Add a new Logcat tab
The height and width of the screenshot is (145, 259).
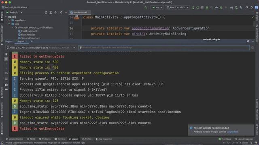[x=32, y=41]
